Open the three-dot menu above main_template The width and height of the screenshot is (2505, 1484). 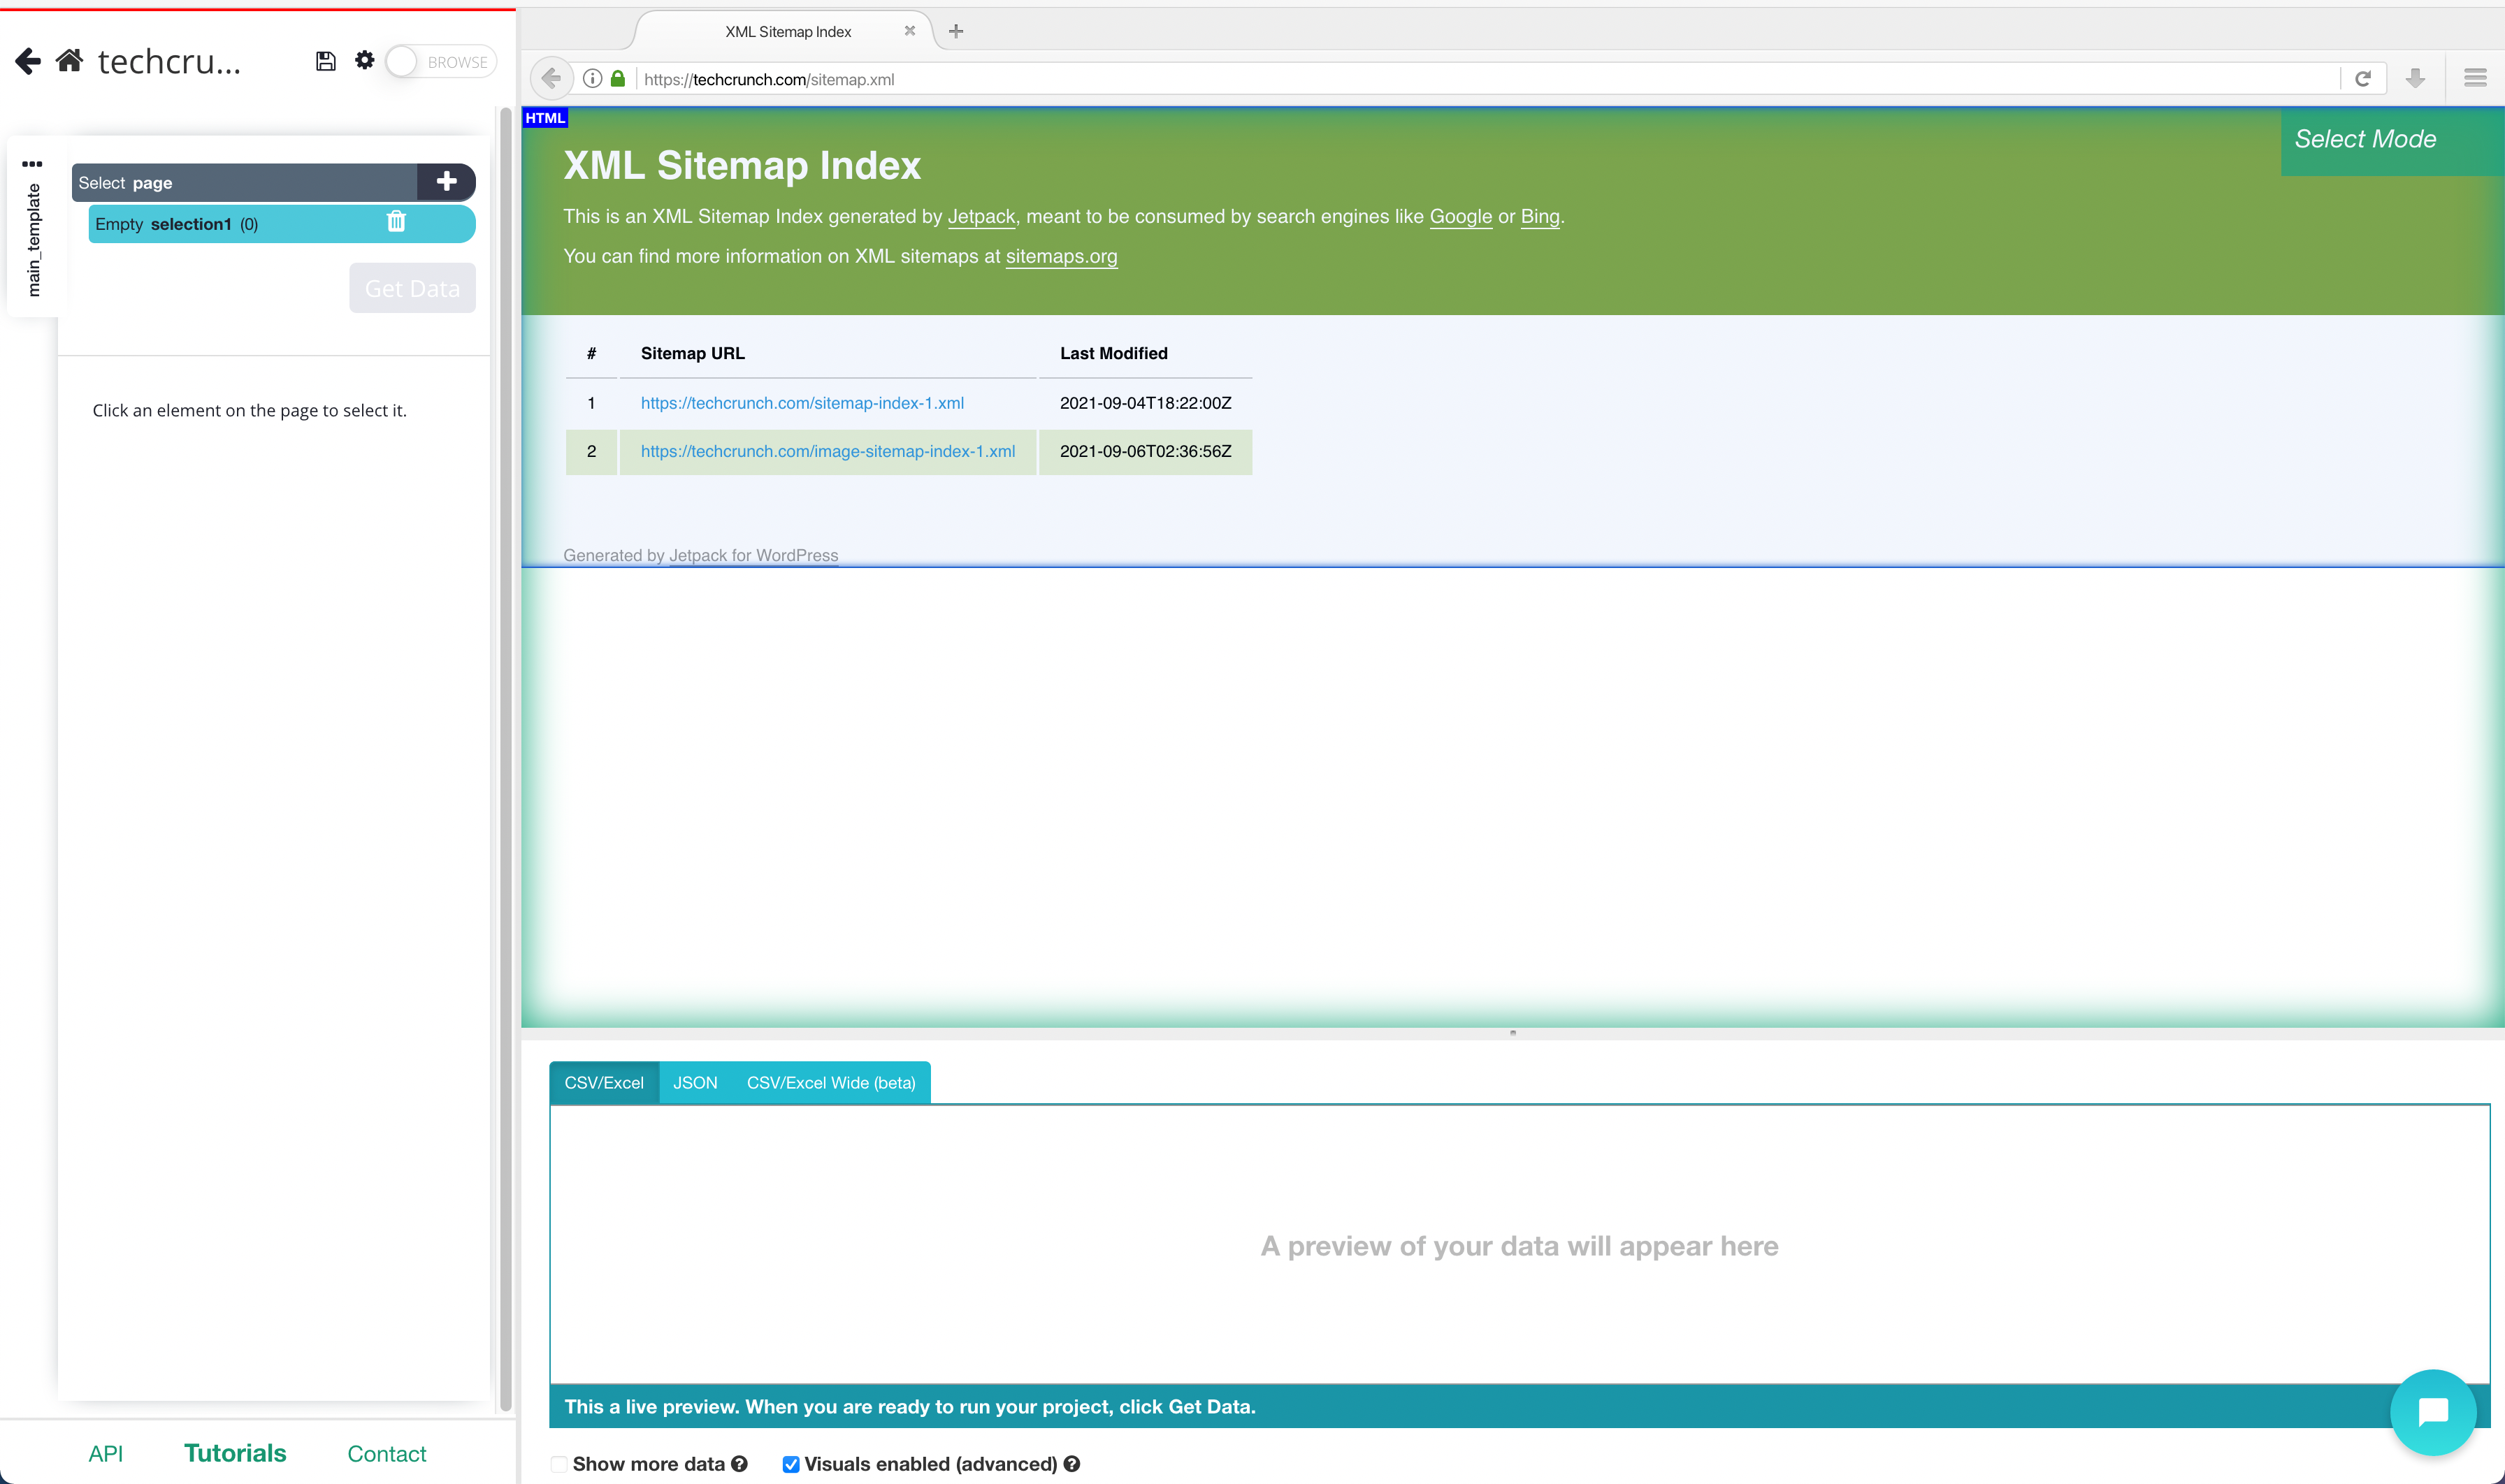[x=32, y=163]
